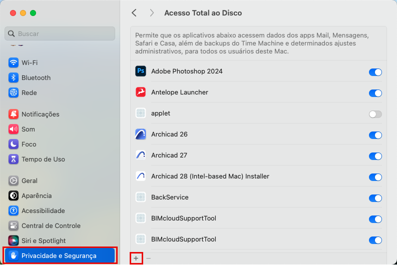This screenshot has height=265, width=397.
Task: Switch off Archicad 27 toggle
Action: pos(375,156)
